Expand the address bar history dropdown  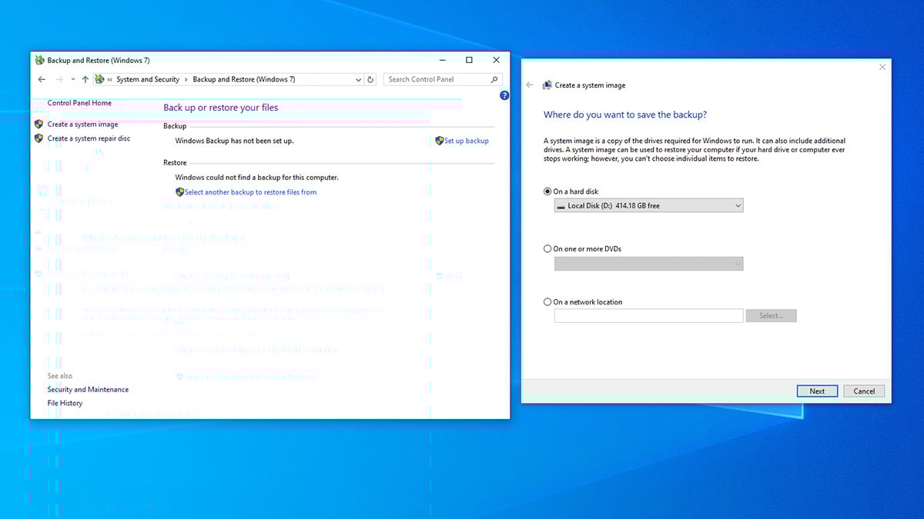click(x=359, y=79)
